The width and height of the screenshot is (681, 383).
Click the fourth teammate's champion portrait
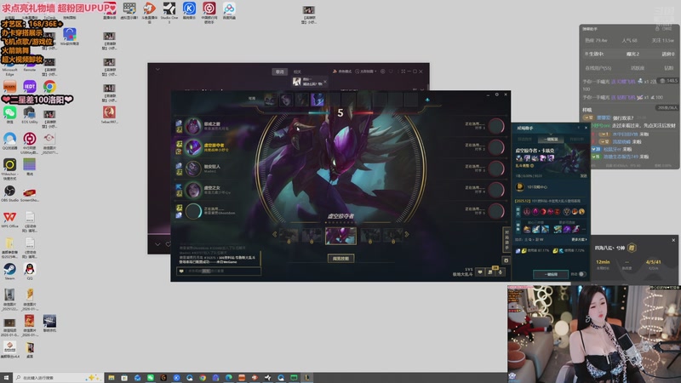(x=193, y=190)
